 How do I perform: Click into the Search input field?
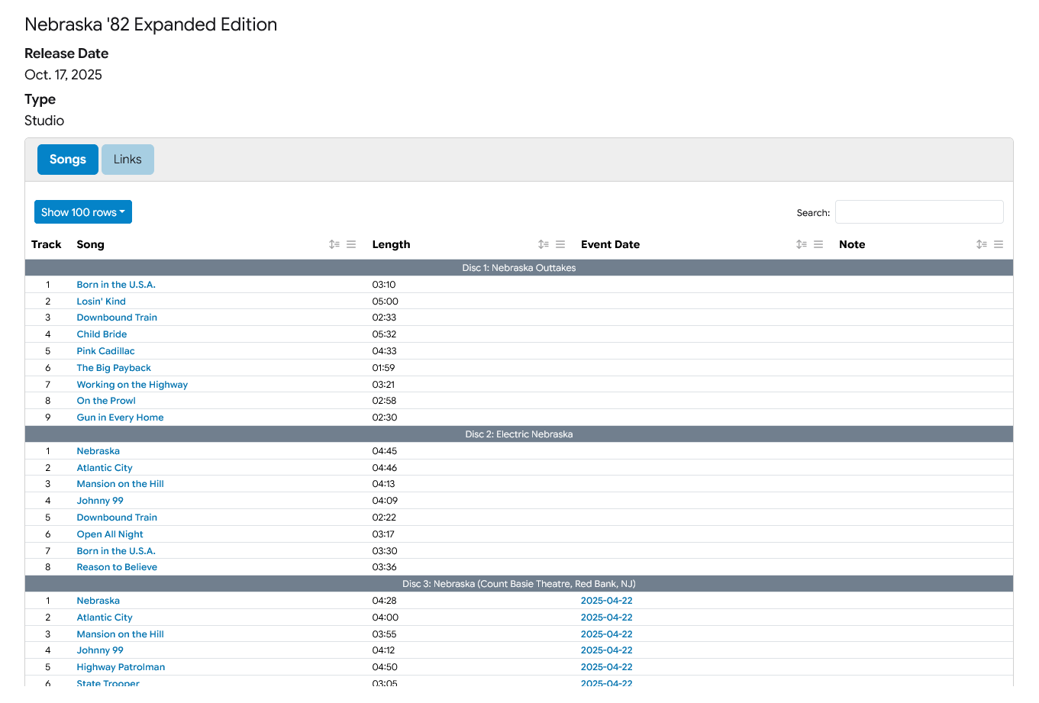[x=918, y=212]
